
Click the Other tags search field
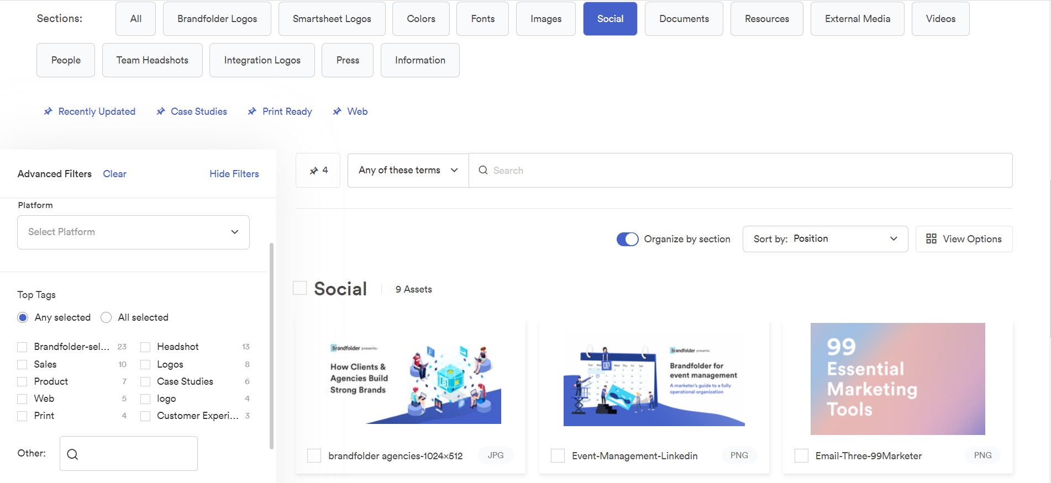click(129, 454)
